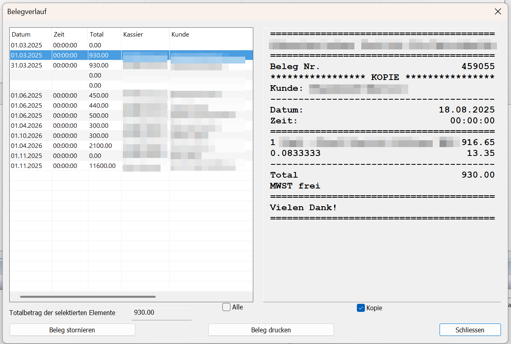The image size is (511, 344).
Task: Click the date 18.08.2025 in receipt preview
Action: click(x=466, y=110)
